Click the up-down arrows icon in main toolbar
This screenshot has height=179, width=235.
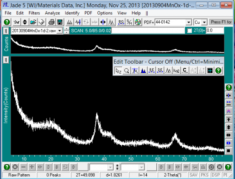[25, 22]
